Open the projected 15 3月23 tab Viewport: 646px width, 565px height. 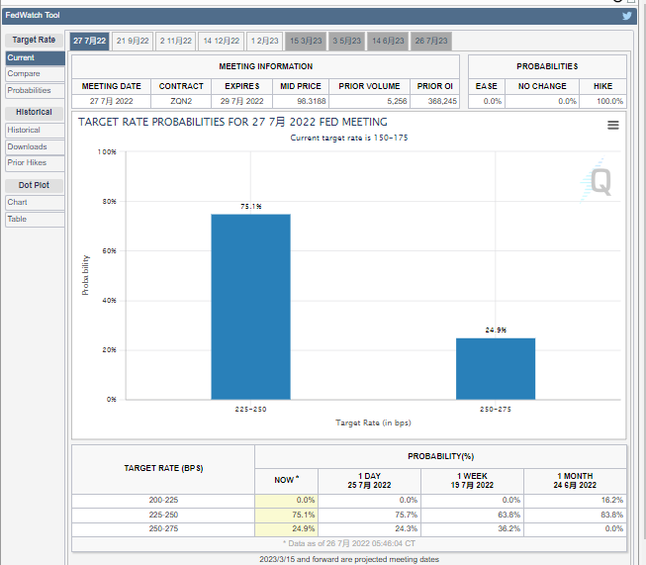(x=306, y=41)
